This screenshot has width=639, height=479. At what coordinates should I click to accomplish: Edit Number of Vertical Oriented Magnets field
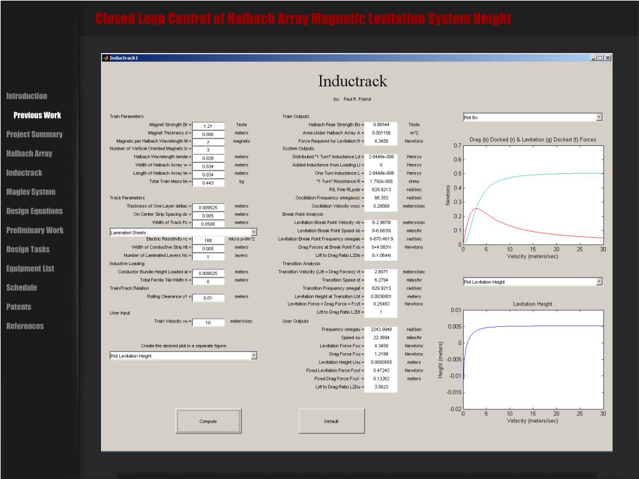(x=208, y=150)
